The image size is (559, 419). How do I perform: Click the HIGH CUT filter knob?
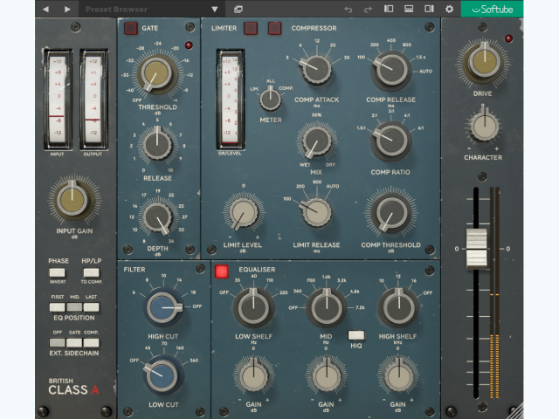[x=162, y=307]
